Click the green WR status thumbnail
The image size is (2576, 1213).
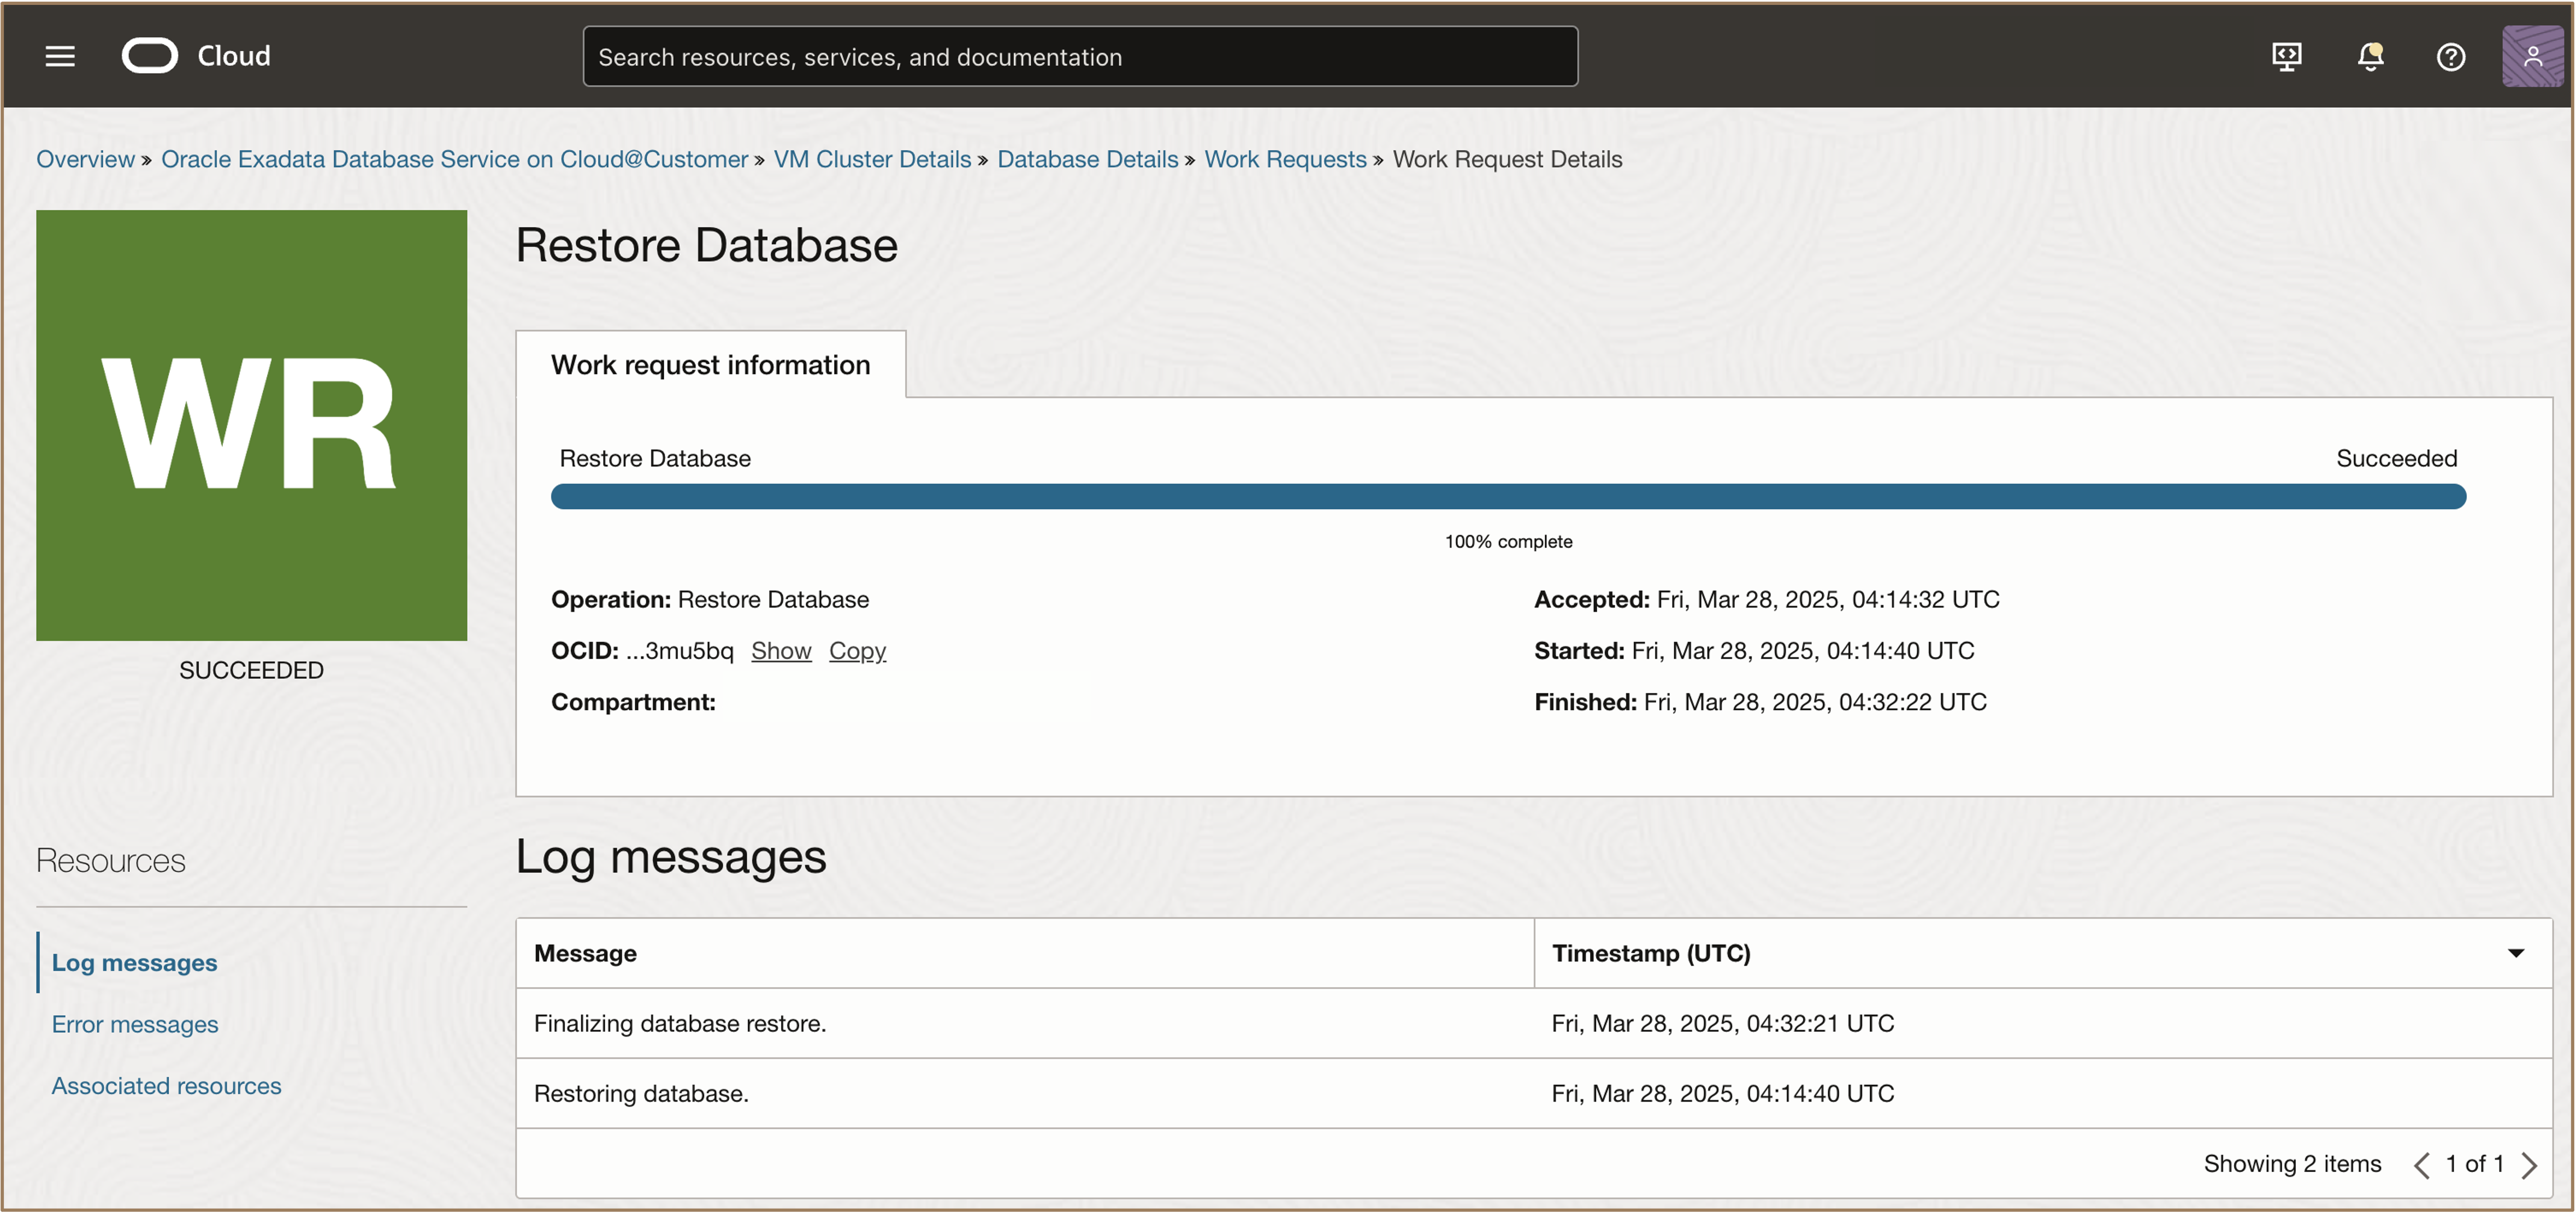[x=251, y=425]
